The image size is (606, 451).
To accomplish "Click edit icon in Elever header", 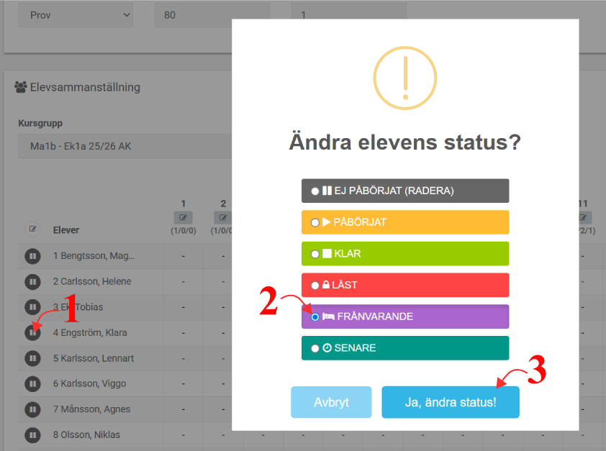I will click(32, 229).
